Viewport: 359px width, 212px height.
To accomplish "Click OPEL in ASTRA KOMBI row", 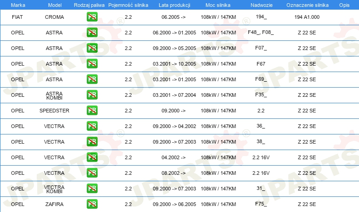I will click(x=17, y=95).
